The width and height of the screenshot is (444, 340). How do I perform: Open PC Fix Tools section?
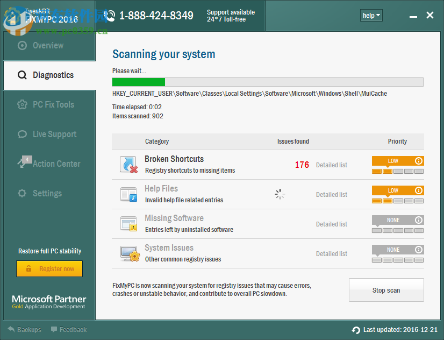point(49,105)
